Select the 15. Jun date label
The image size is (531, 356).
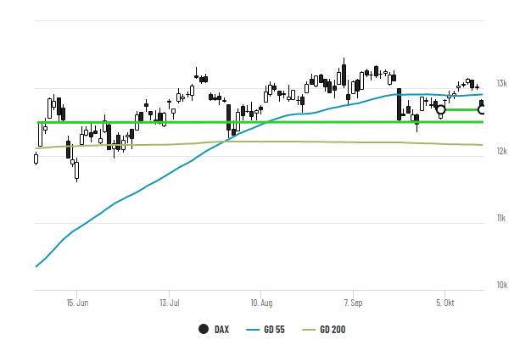coord(76,301)
